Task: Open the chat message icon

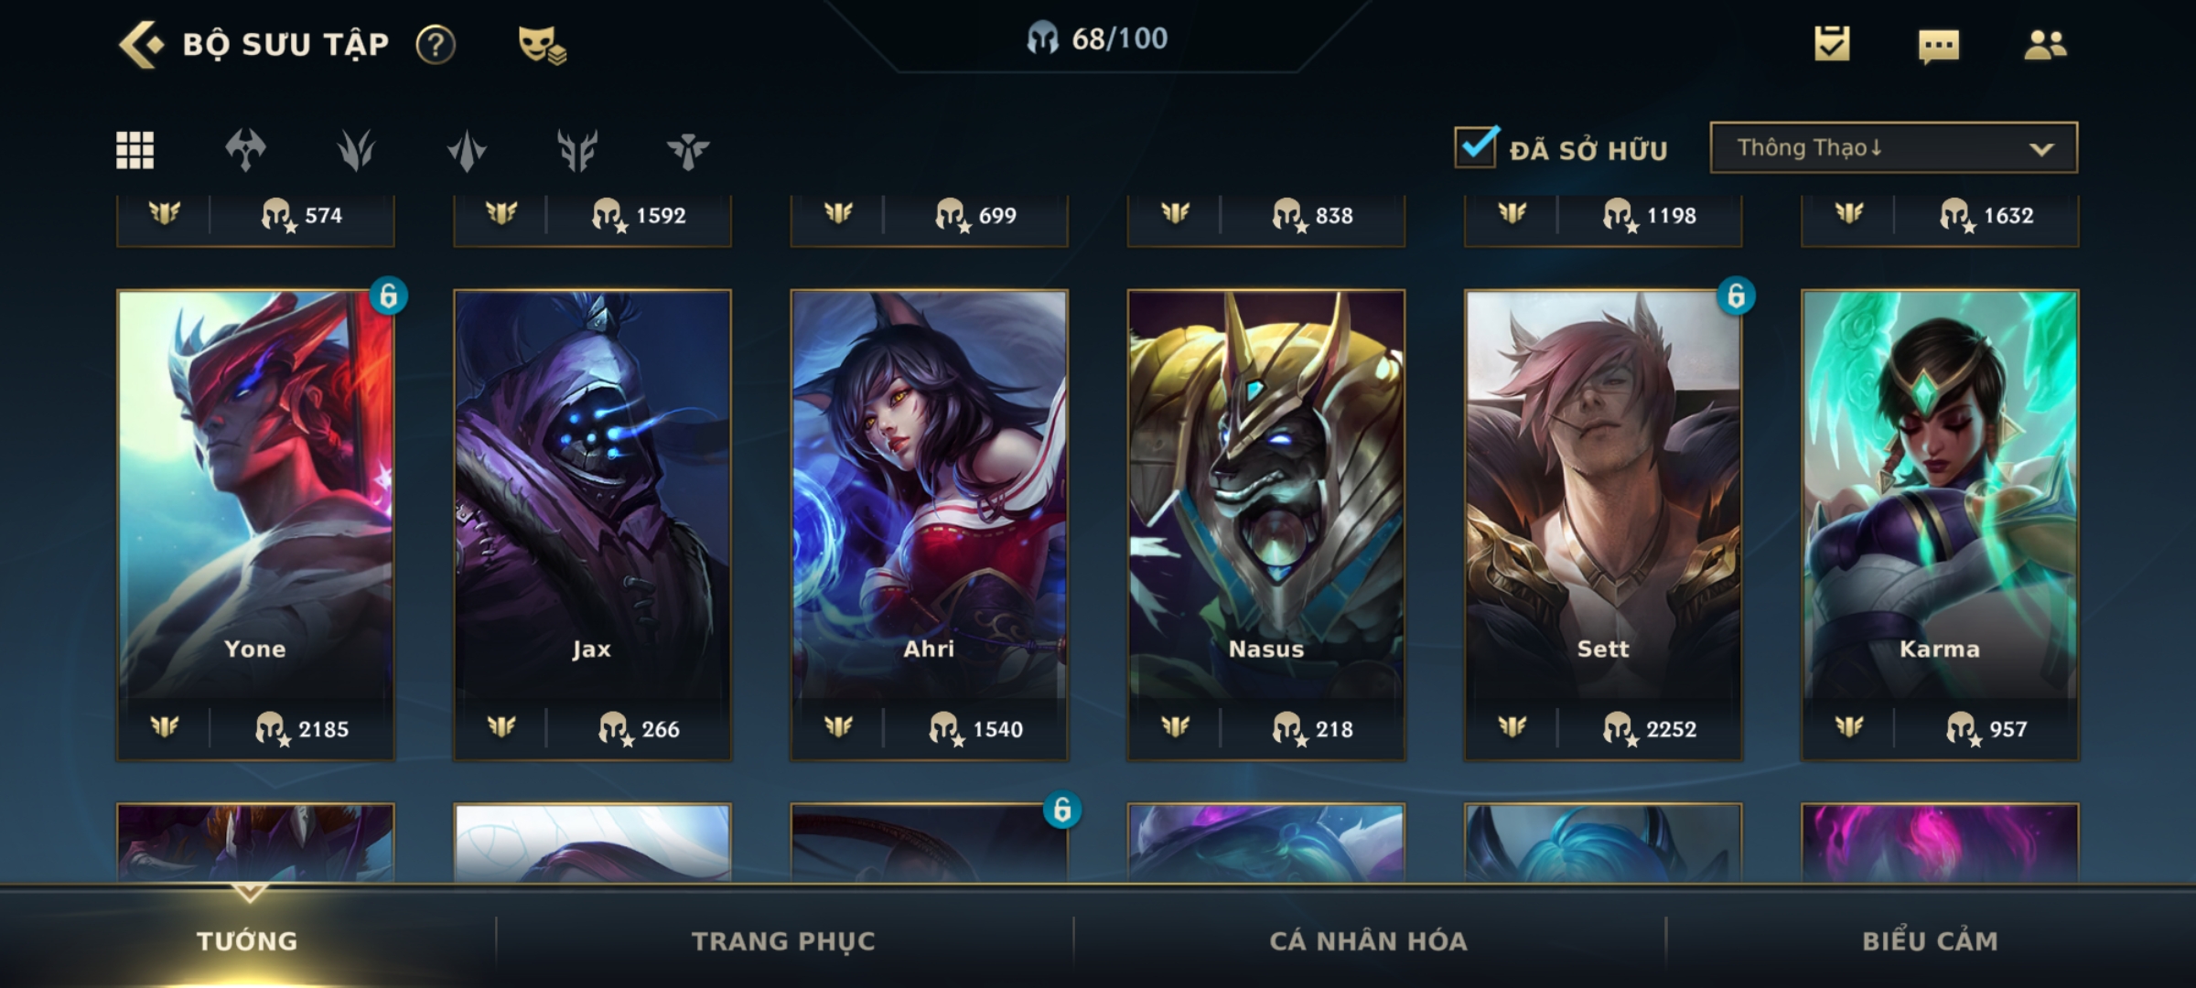Action: [1939, 46]
